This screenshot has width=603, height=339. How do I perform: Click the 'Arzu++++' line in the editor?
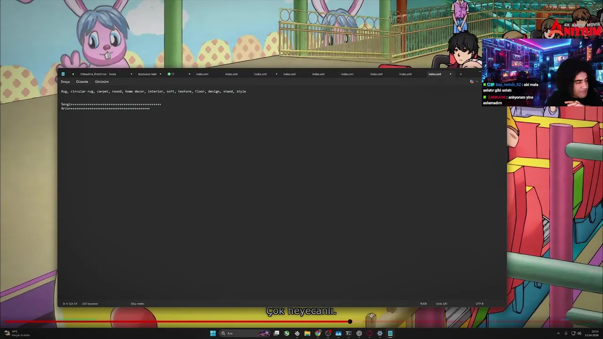tap(106, 109)
